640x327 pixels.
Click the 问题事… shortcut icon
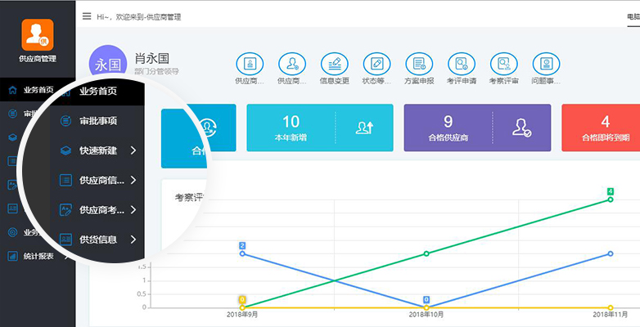click(546, 64)
